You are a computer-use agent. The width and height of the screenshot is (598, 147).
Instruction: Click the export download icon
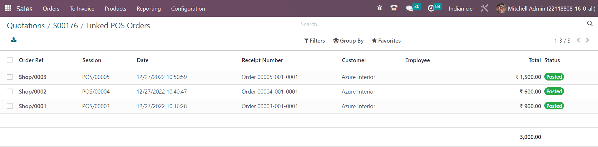click(x=14, y=39)
